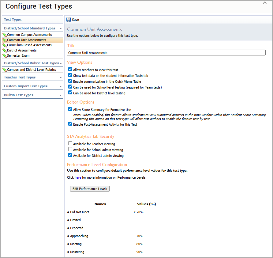Open the 'here' Performance Levels link

(x=78, y=177)
